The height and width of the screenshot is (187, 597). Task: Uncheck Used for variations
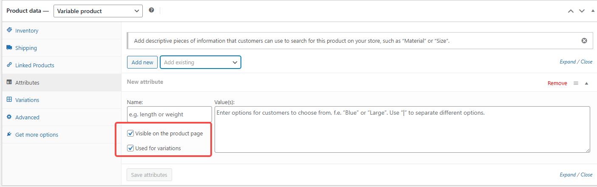[x=131, y=148]
